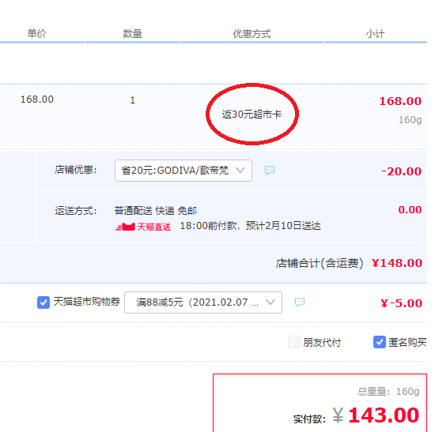Screen dimensions: 435x432
Task: Click the 优惠方式 column header
Action: 252,34
